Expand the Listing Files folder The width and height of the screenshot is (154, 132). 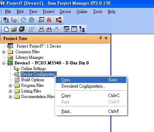10,91
